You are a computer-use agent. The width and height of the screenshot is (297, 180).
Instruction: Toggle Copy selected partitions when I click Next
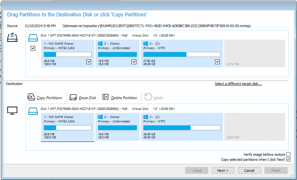[288, 160]
